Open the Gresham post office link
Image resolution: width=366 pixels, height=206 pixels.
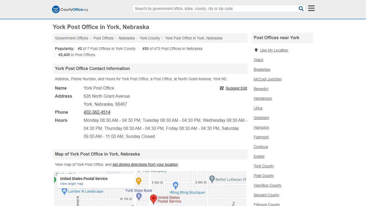(262, 118)
